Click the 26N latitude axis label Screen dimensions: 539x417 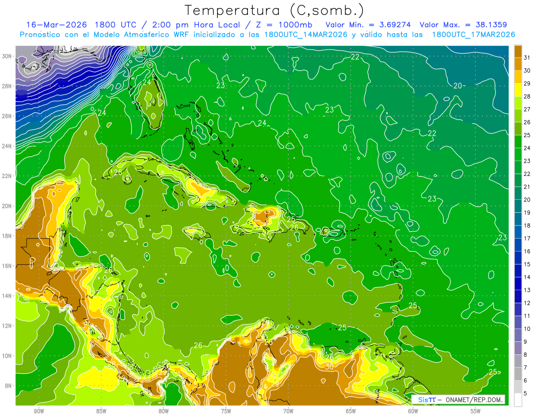point(7,116)
